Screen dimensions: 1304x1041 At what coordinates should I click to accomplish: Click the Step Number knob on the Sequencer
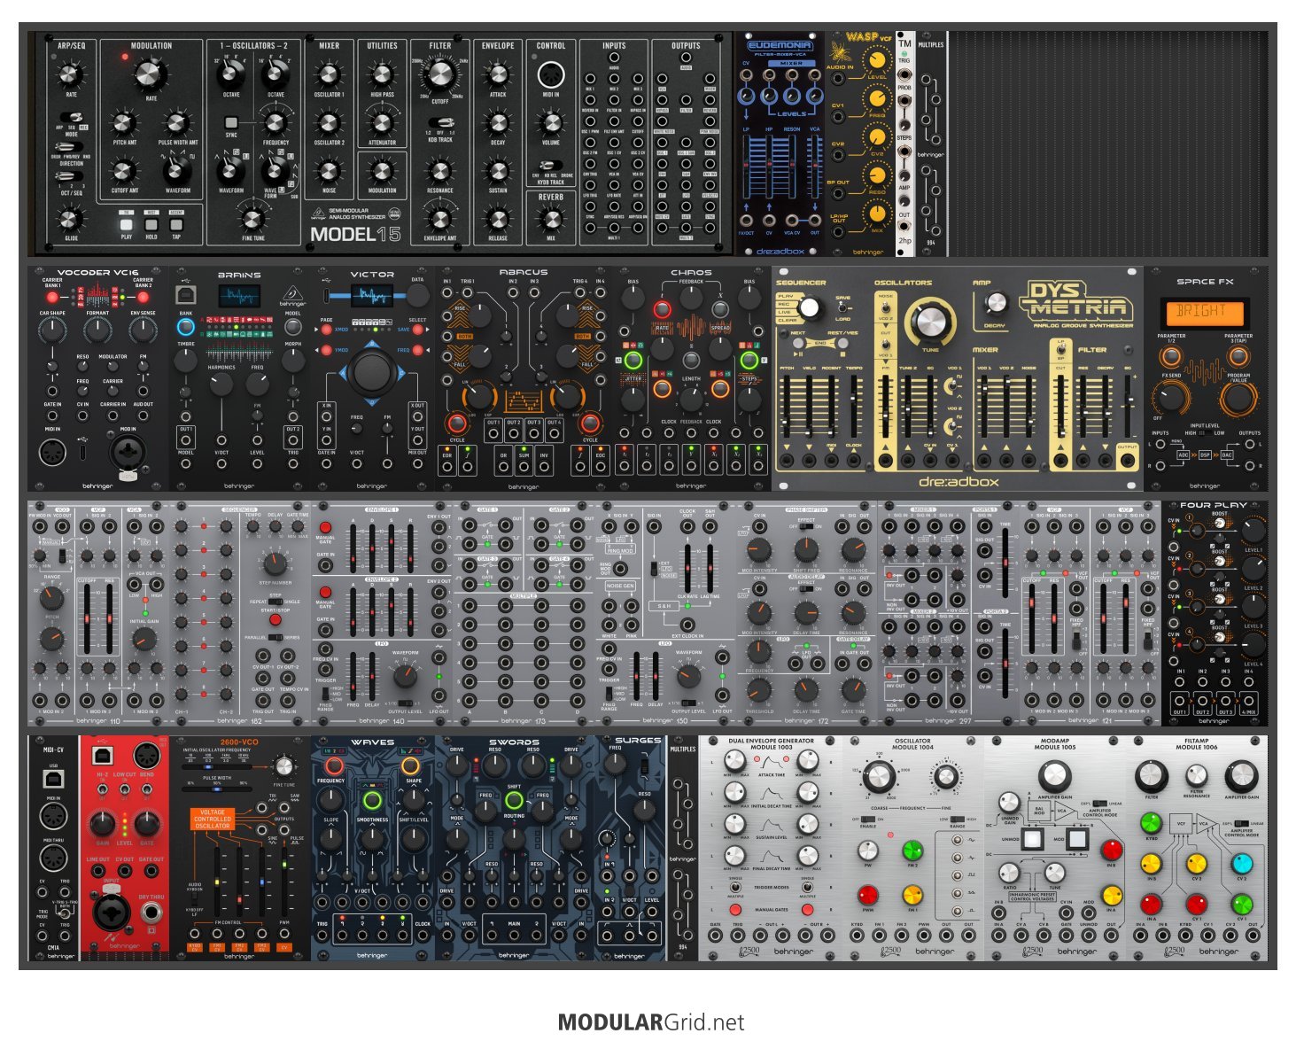tap(275, 562)
